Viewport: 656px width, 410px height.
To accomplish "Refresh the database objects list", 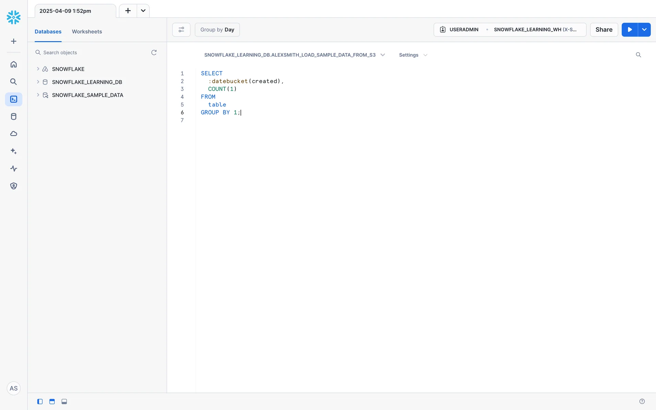I will (x=154, y=52).
